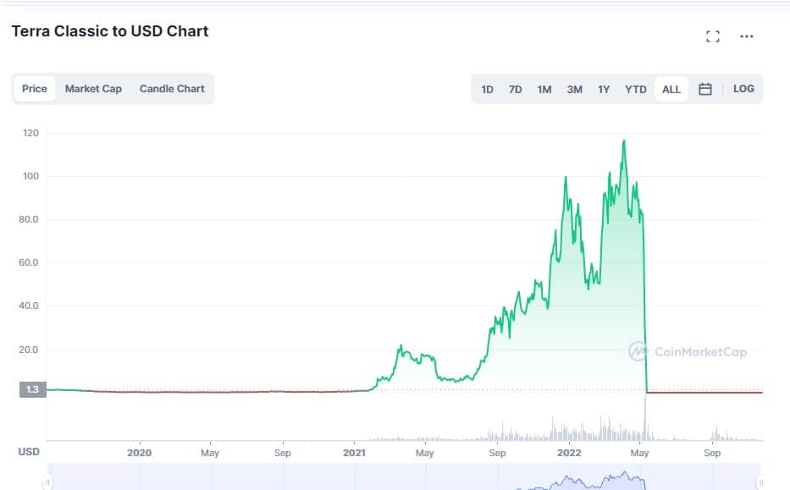Image resolution: width=790 pixels, height=490 pixels.
Task: Select the 3M time range
Action: pyautogui.click(x=574, y=89)
